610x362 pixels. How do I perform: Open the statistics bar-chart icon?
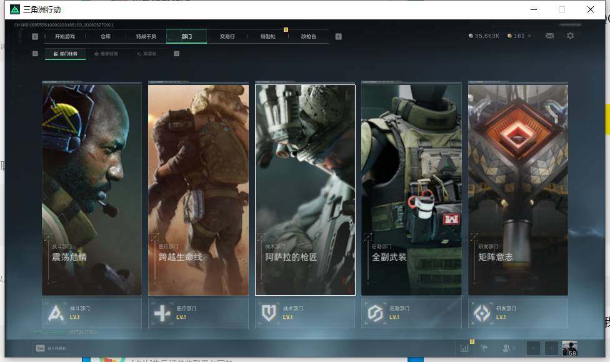pyautogui.click(x=464, y=348)
